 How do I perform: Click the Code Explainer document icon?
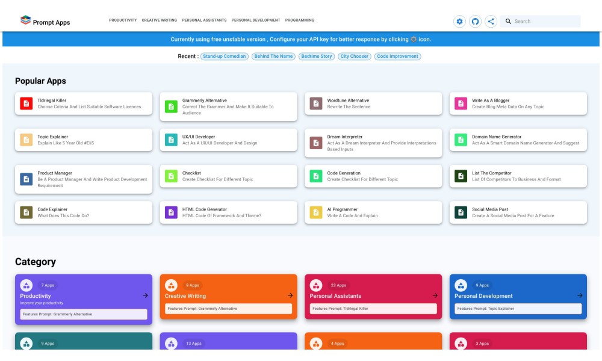coord(26,212)
